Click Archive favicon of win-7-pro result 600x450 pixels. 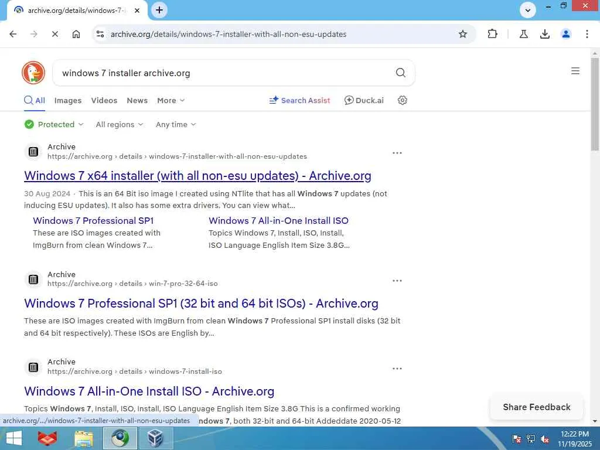point(33,279)
